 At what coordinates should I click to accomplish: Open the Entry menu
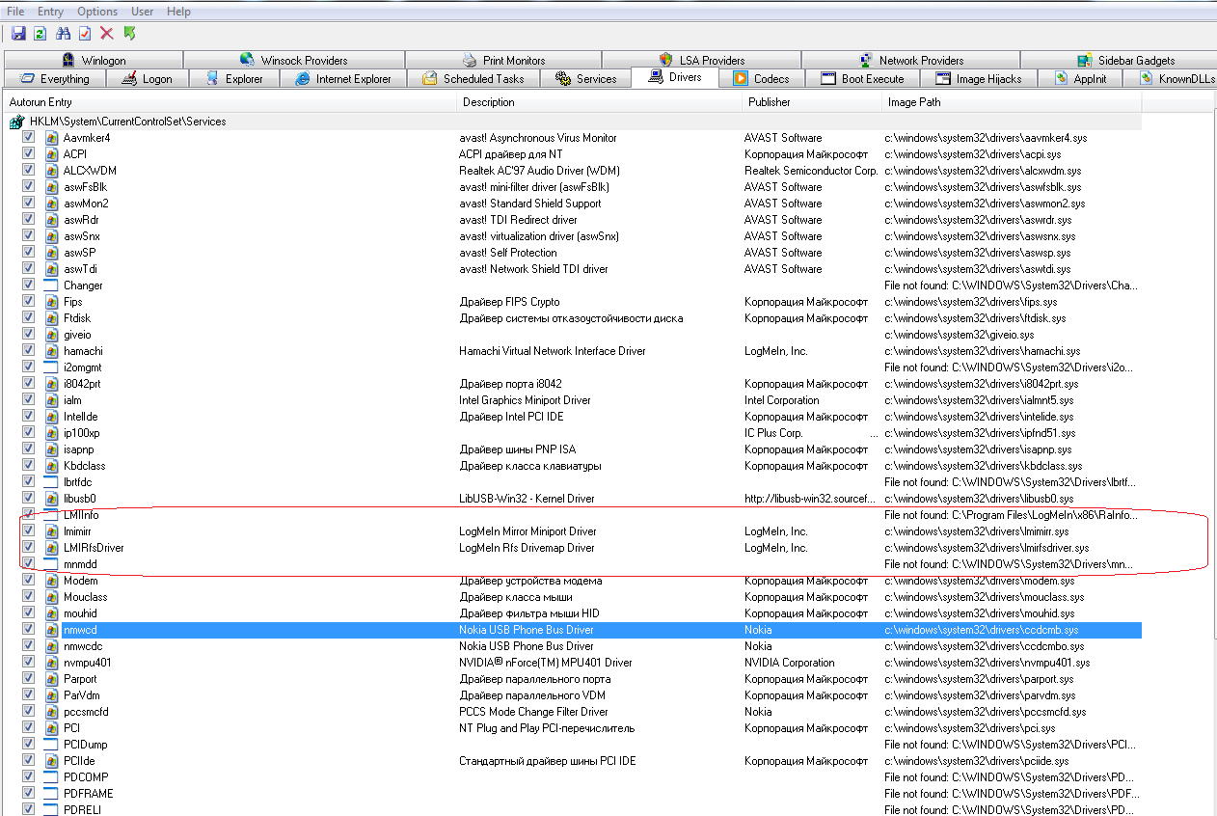click(x=50, y=12)
